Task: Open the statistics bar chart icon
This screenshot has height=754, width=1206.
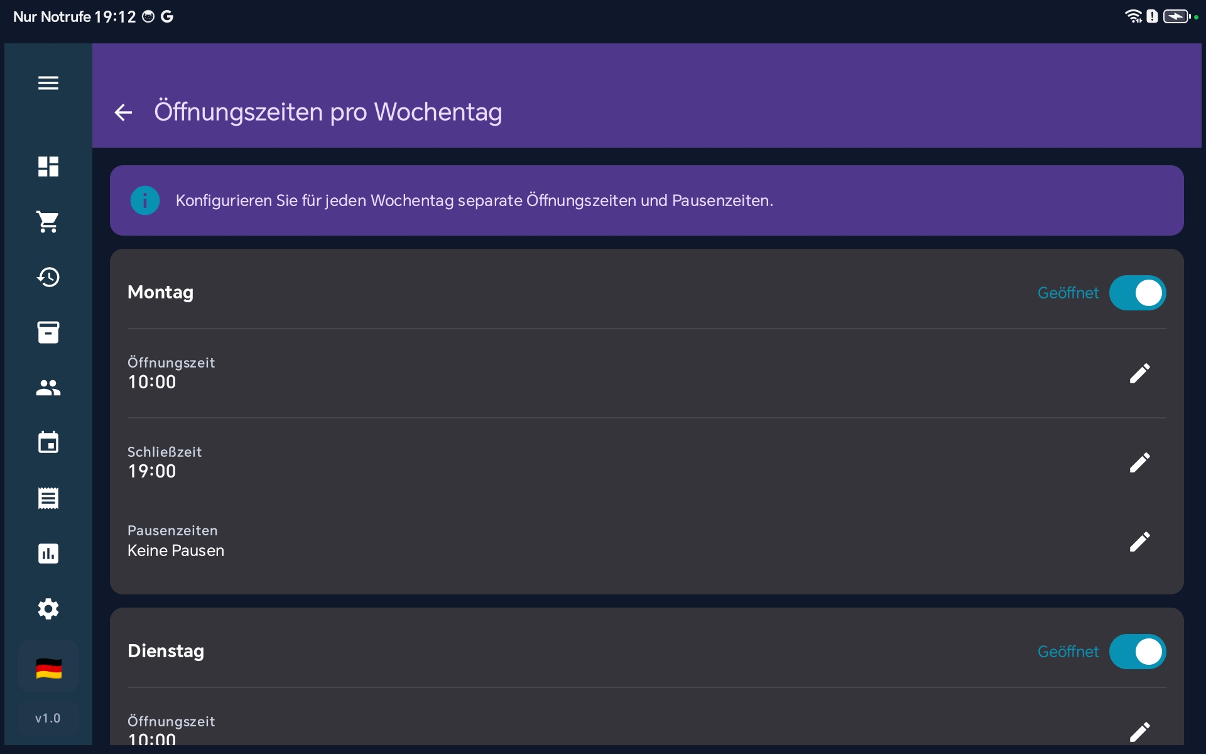Action: (48, 554)
